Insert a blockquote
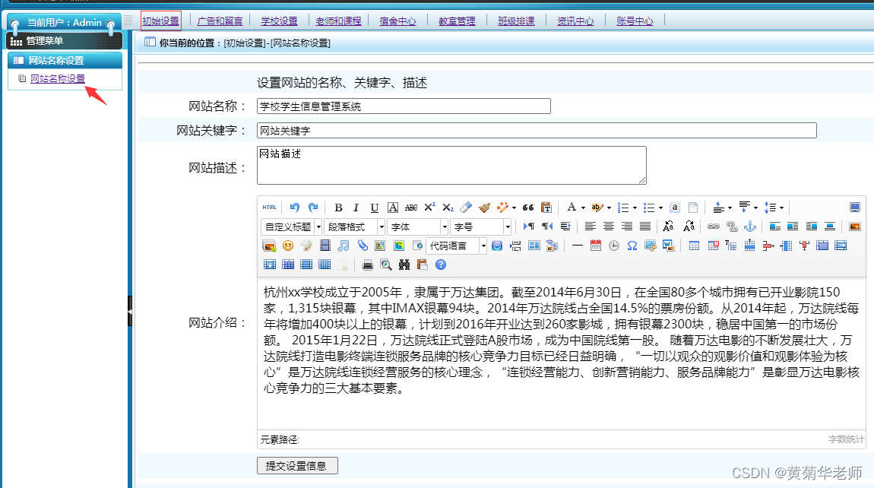The height and width of the screenshot is (488, 874). 528,208
